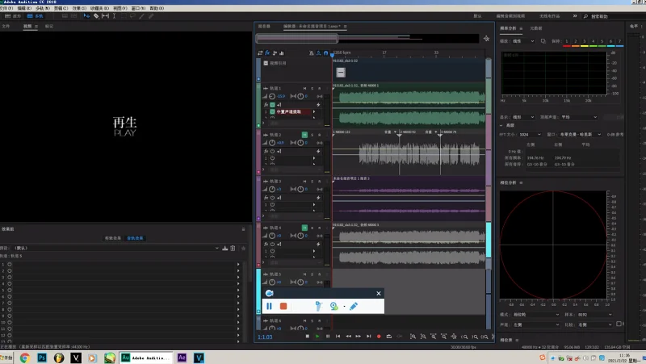The height and width of the screenshot is (364, 646).
Task: Select the track effects tab in rack
Action: (135, 238)
